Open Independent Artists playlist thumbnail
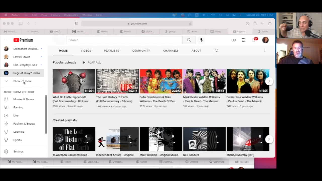 coord(117,139)
